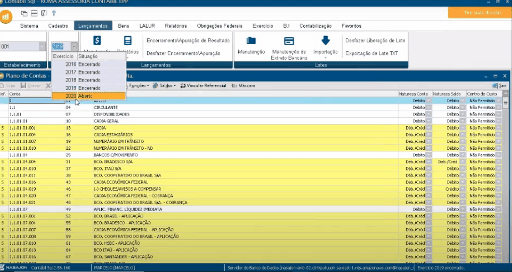Open Lançamentos Manutenção with the dollar icon
The width and height of the screenshot is (512, 272).
click(97, 40)
